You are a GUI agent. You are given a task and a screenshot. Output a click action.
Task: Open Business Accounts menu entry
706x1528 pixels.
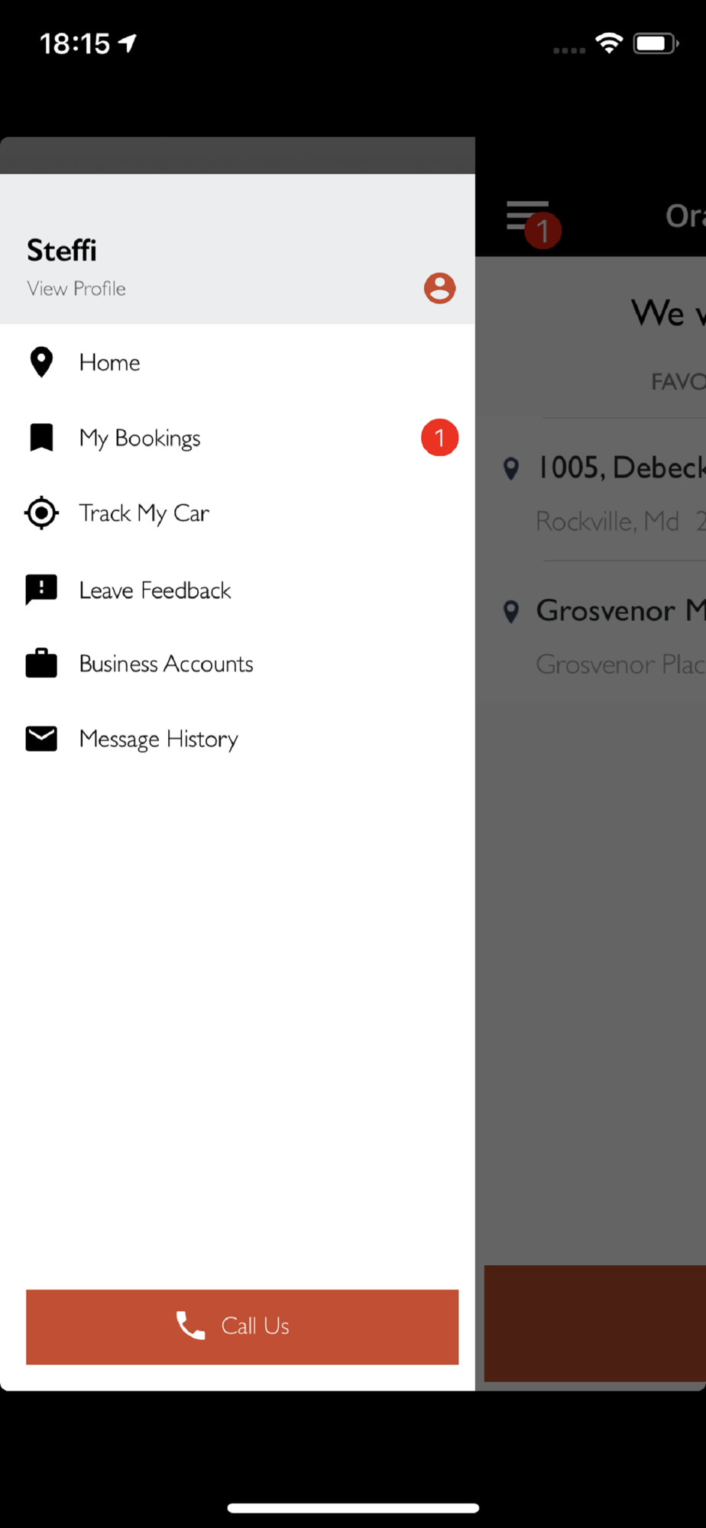[x=166, y=663]
